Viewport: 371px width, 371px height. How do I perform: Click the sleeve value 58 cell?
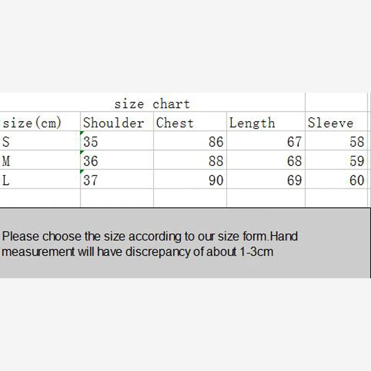(337, 141)
